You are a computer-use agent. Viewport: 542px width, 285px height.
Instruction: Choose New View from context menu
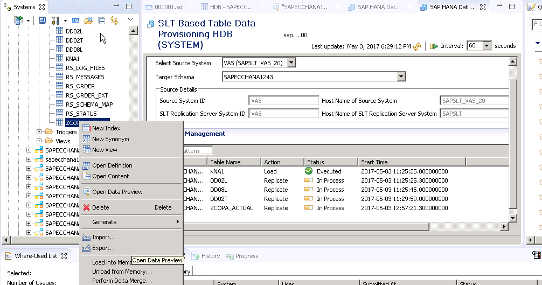[x=131, y=150]
